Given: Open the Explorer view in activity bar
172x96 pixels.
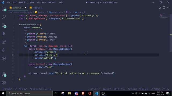Looking at the screenshot, I should 4,9.
